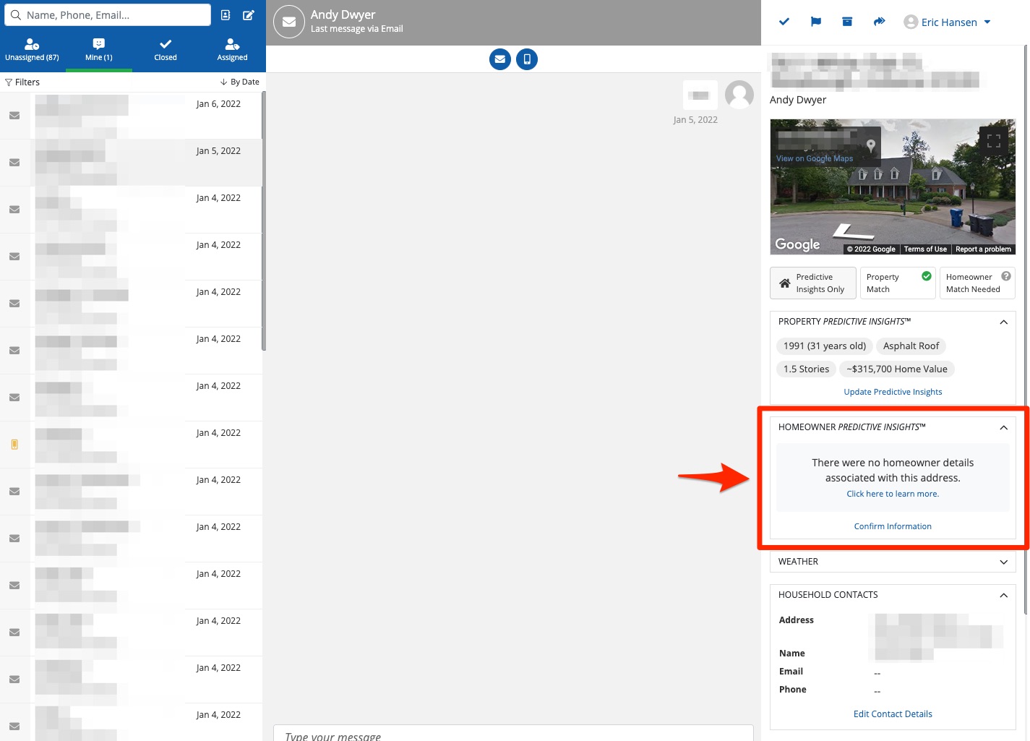Click the Name, Phone, Email search field
This screenshot has width=1030, height=741.
pos(108,15)
